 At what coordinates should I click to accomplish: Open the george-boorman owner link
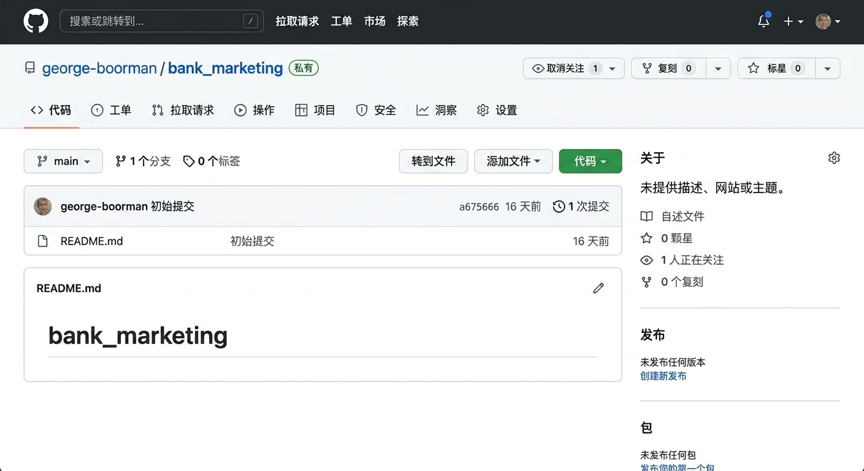[x=99, y=68]
